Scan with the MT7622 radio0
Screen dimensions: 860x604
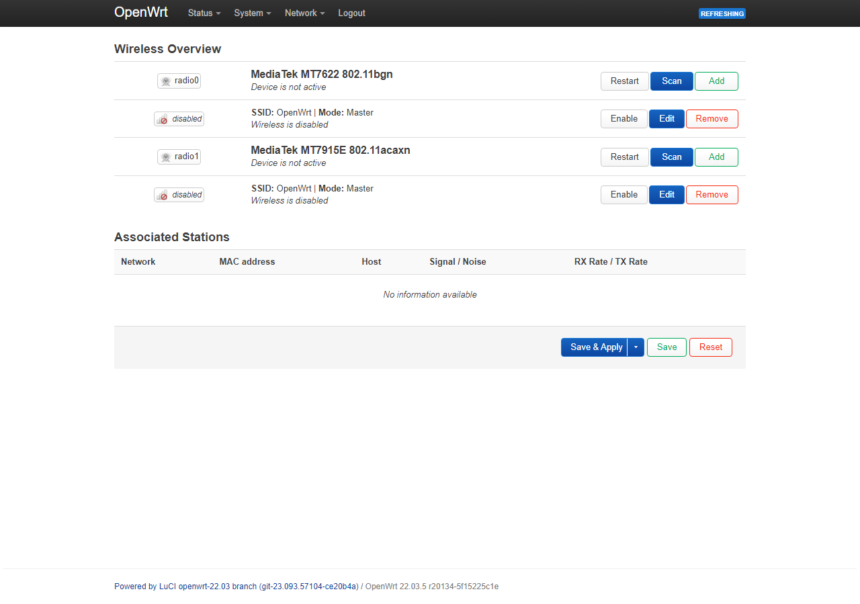coord(672,81)
